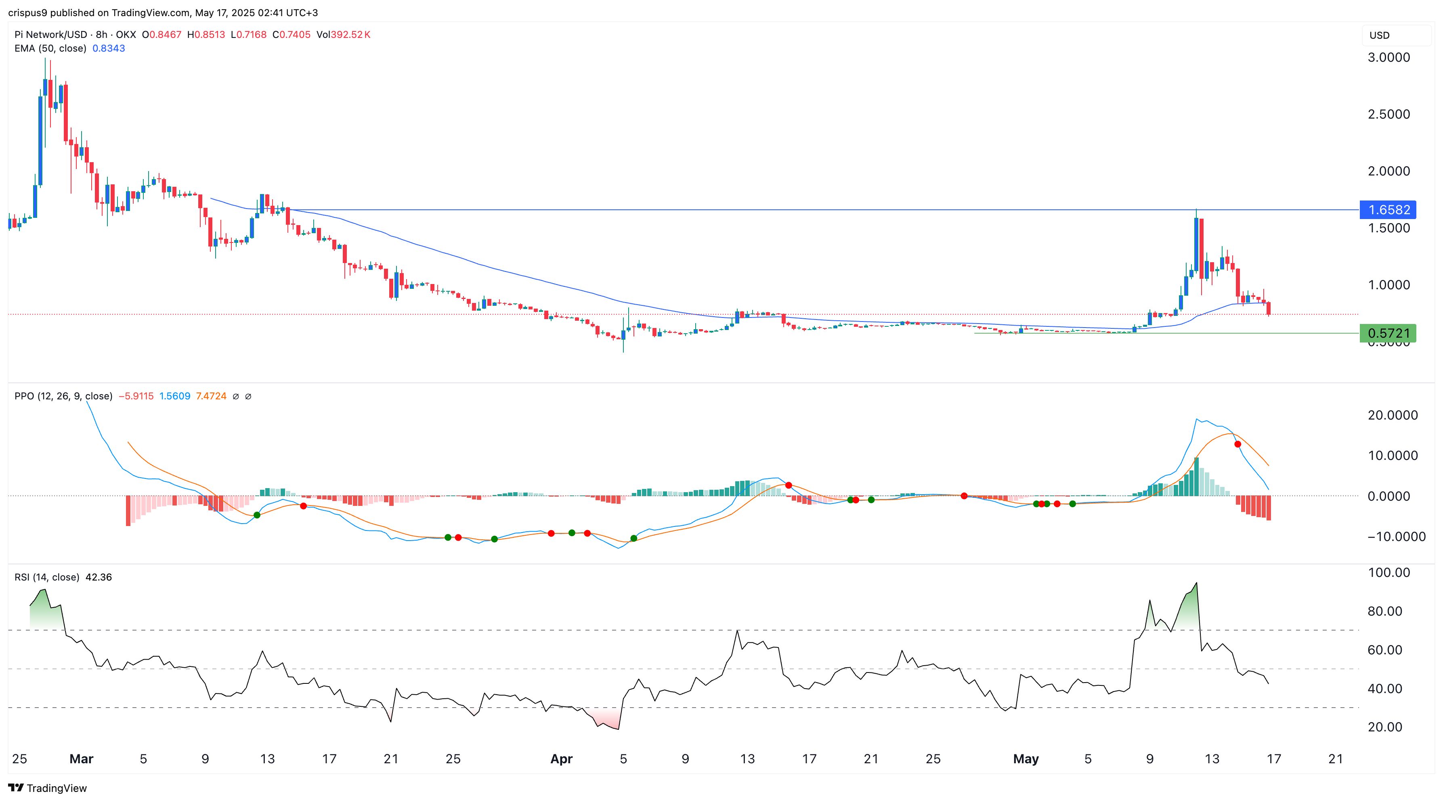Click the Pi Network/USD symbol title
This screenshot has width=1443, height=802.
tap(50, 35)
